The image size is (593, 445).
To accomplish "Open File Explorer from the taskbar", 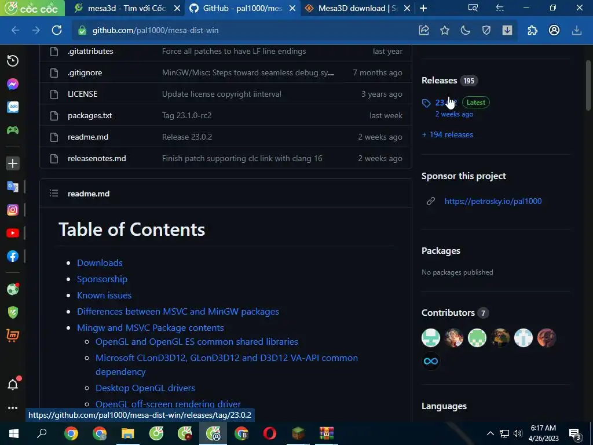I will (128, 433).
